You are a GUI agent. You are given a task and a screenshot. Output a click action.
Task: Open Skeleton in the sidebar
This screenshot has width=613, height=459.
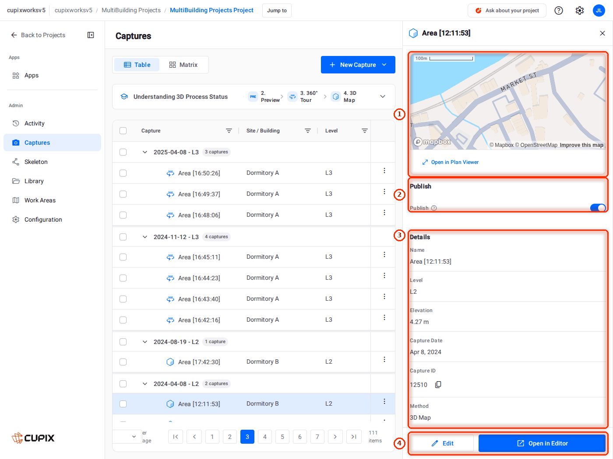[x=52, y=162]
